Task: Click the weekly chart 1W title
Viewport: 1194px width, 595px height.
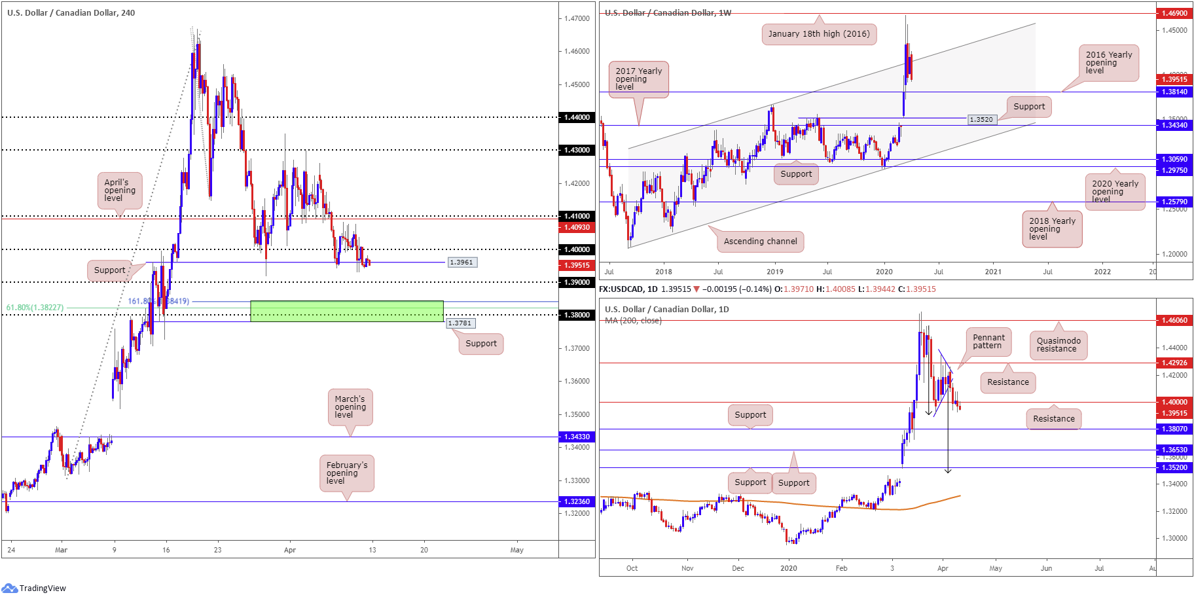Action: coord(668,12)
